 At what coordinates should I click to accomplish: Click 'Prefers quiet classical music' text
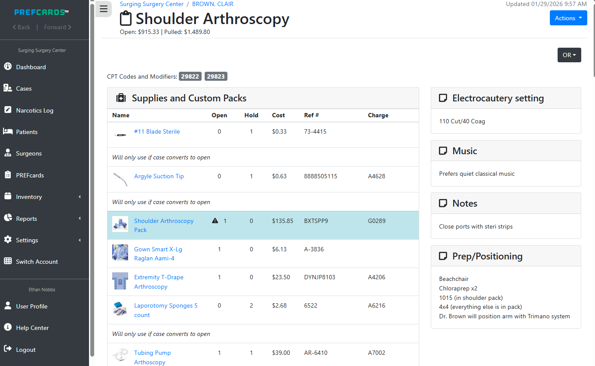coord(477,174)
